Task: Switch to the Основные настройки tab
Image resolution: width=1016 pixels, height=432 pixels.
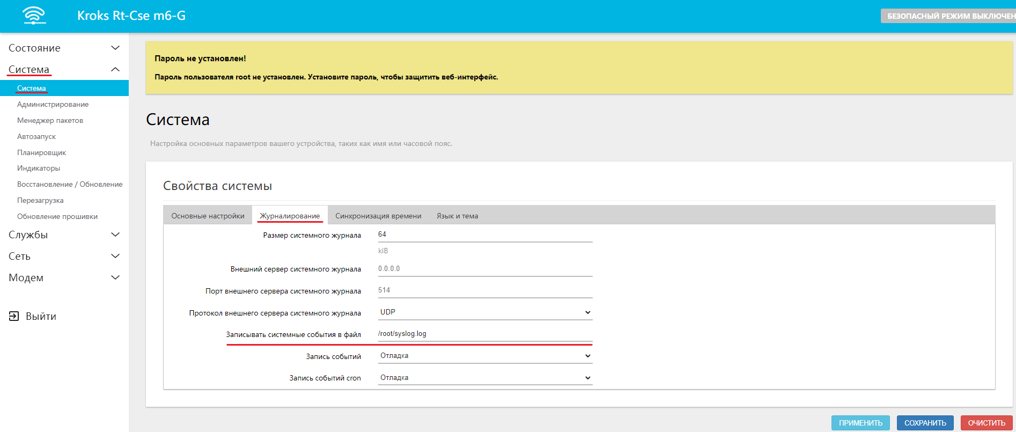Action: pyautogui.click(x=208, y=216)
